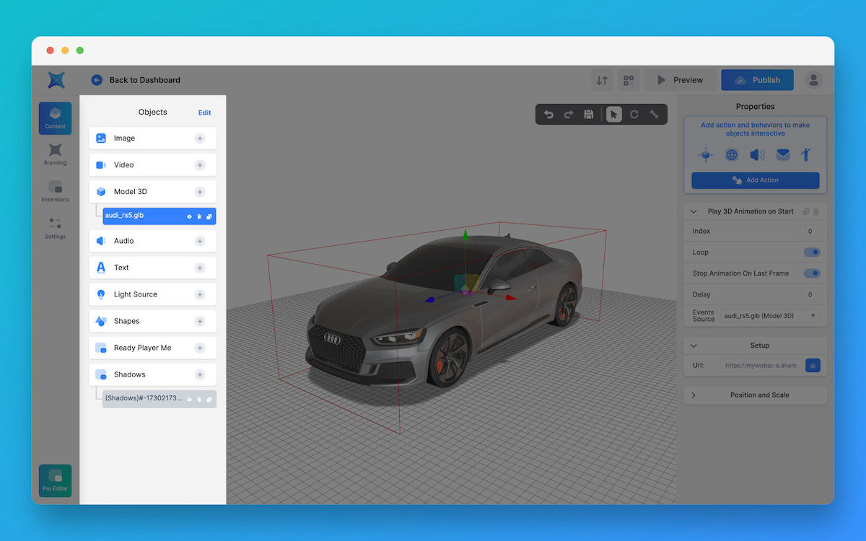Disable the Loop toggle

click(x=811, y=252)
